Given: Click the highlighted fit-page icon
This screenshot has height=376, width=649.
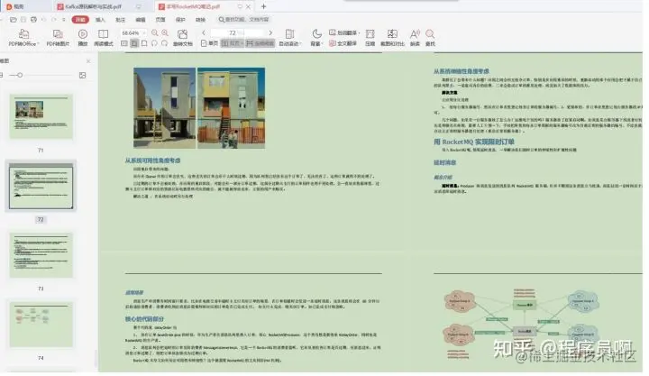Looking at the screenshot, I should click(x=134, y=43).
